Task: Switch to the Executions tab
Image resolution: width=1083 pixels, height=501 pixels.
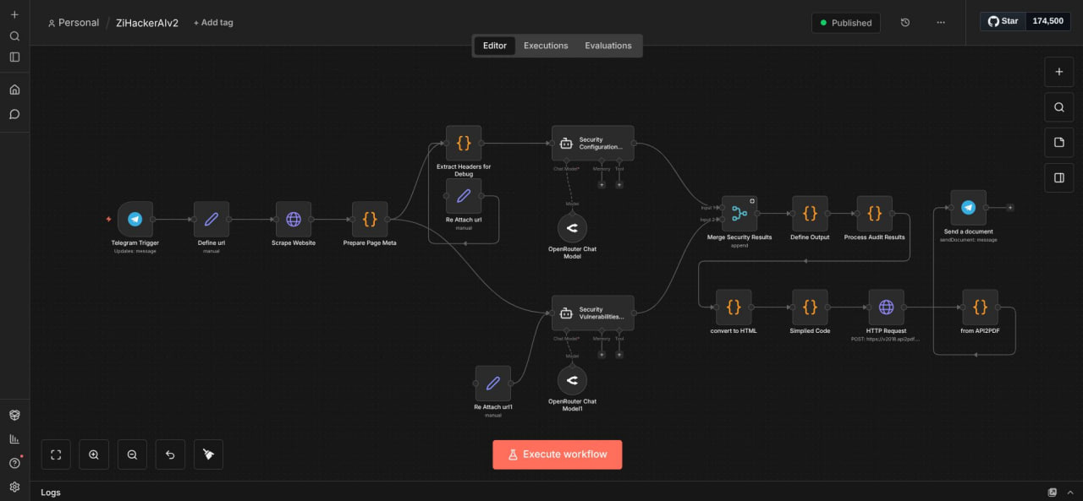Action: point(546,46)
